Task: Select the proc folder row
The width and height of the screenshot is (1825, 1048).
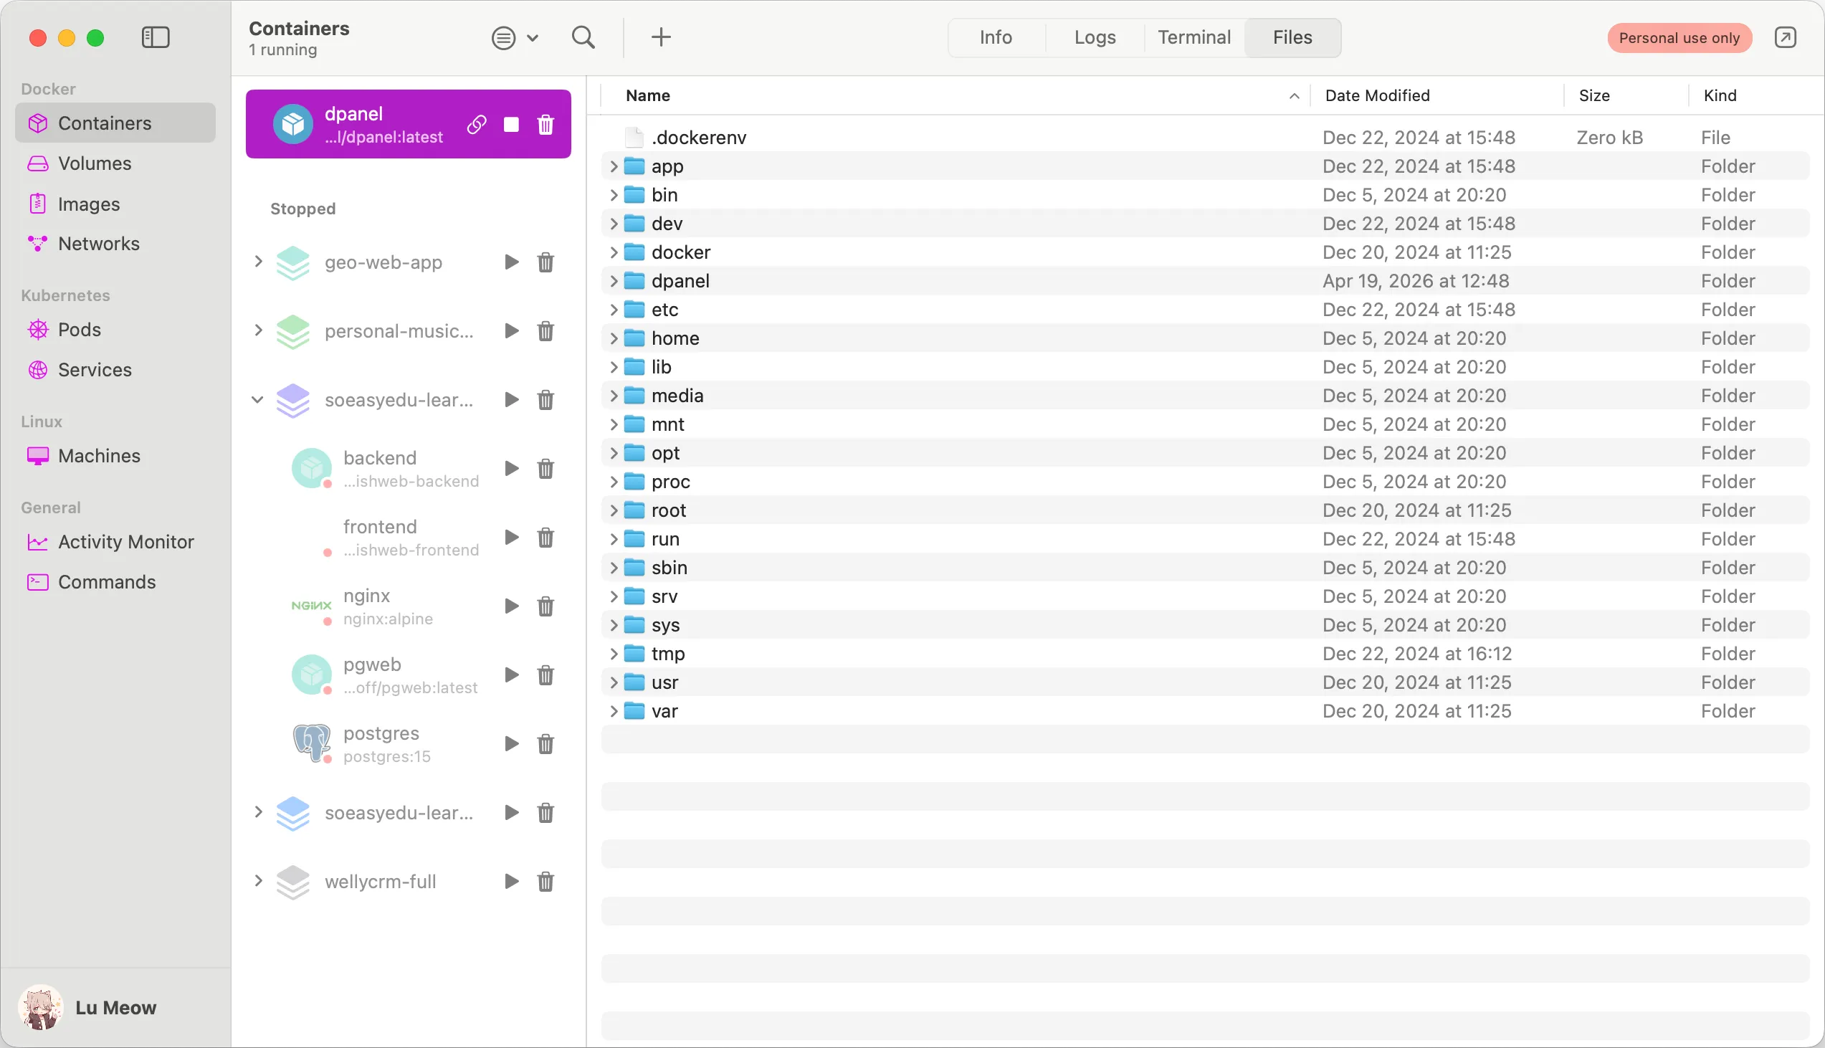Action: click(x=1206, y=482)
